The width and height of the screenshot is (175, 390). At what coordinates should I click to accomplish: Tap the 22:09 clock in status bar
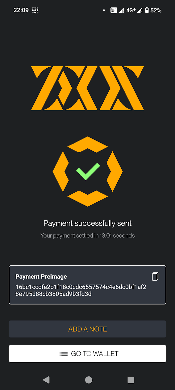(21, 10)
